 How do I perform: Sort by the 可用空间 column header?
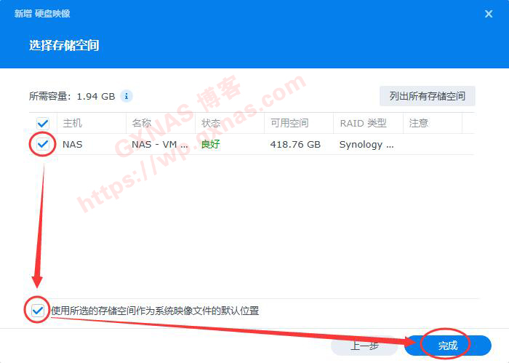[x=289, y=123]
